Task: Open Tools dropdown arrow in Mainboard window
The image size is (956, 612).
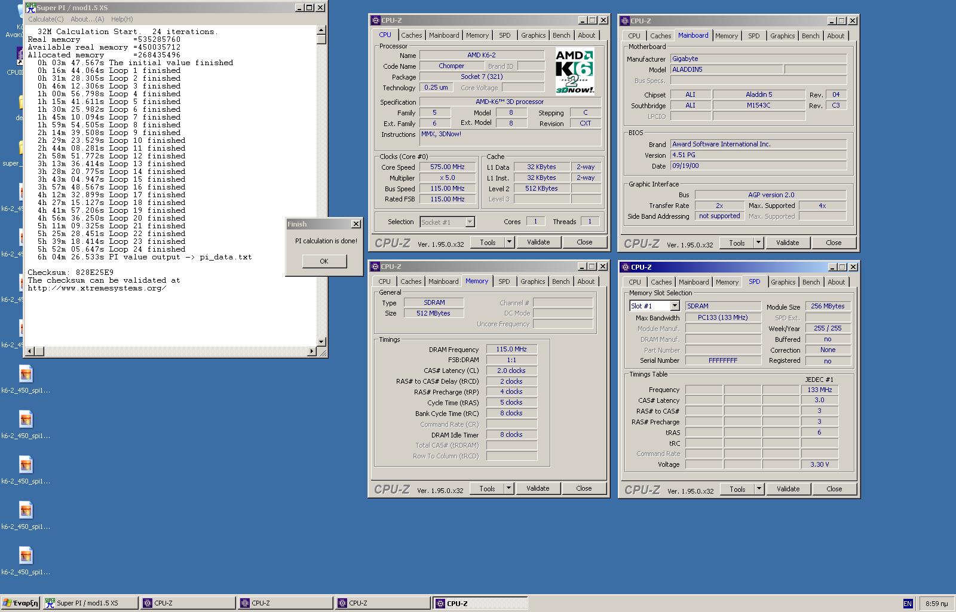Action: (758, 243)
